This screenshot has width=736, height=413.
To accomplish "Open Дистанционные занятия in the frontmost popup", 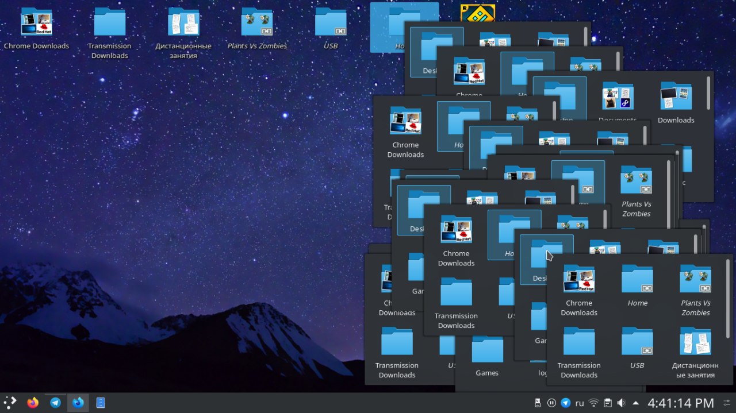I will pos(696,353).
